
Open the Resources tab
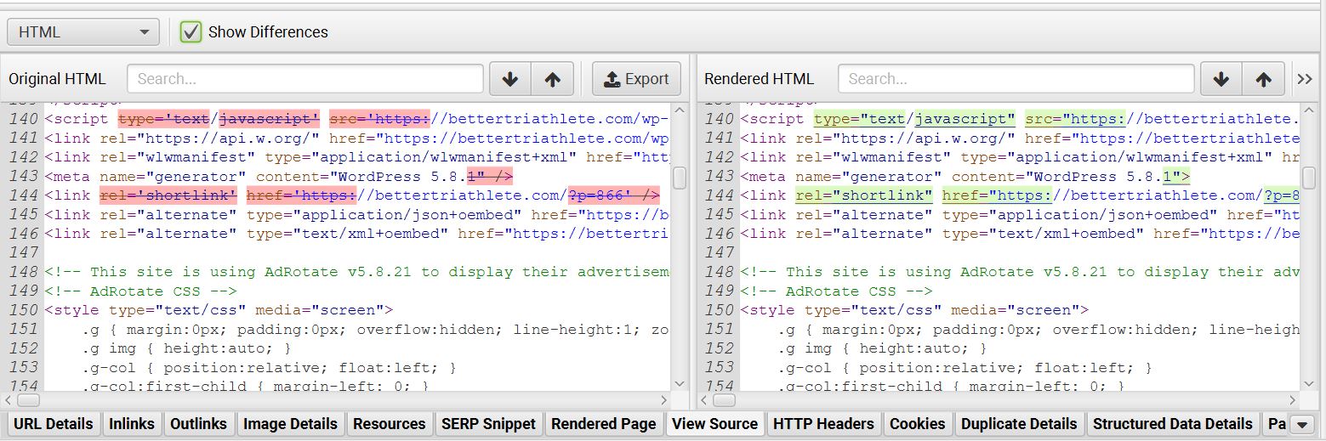389,424
